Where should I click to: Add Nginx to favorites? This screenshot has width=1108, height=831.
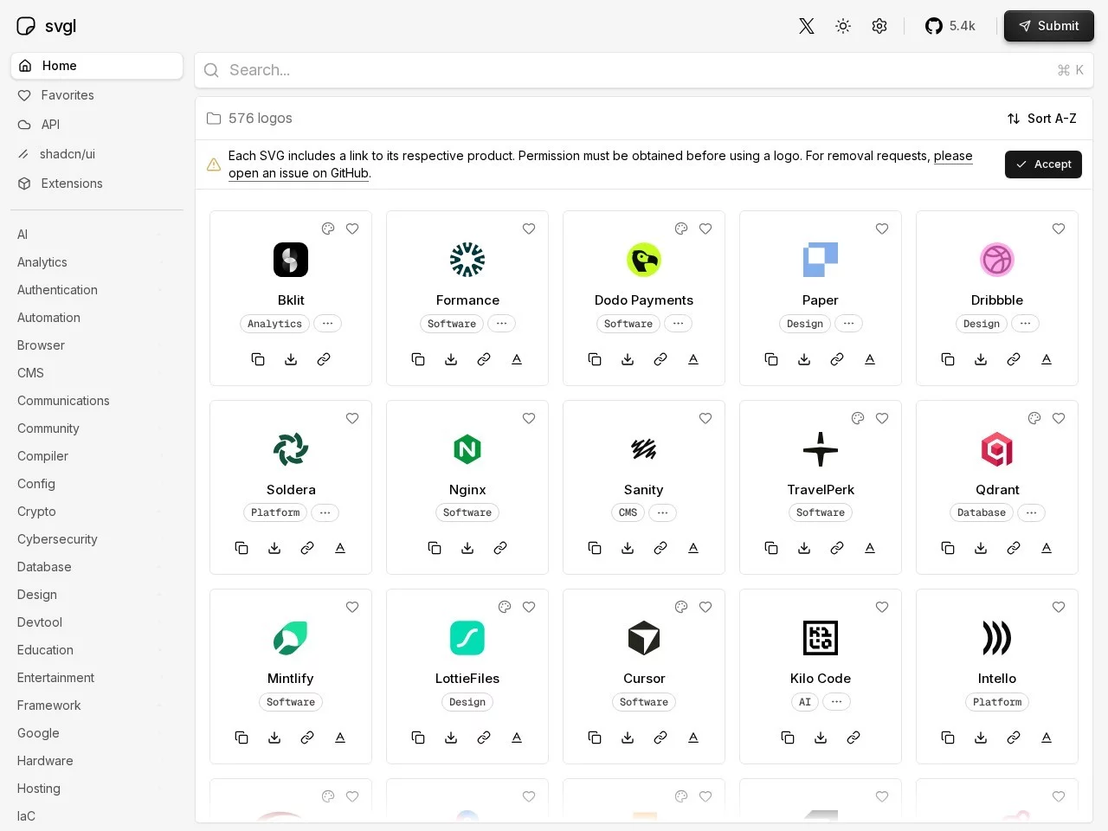(x=529, y=419)
